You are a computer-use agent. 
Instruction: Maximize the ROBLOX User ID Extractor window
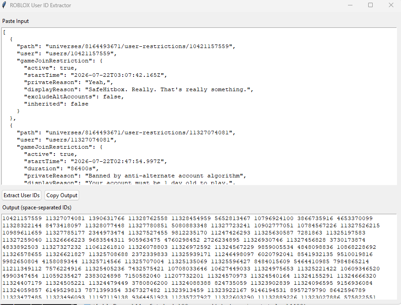coord(370,5)
